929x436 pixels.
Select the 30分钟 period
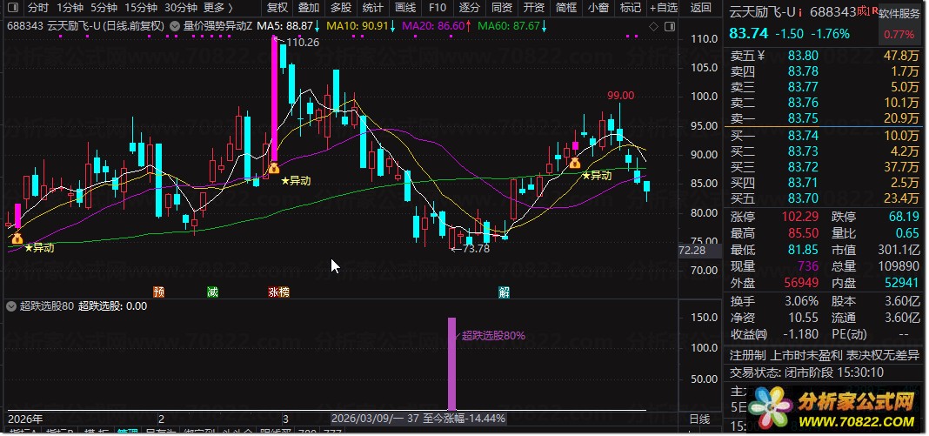click(181, 8)
